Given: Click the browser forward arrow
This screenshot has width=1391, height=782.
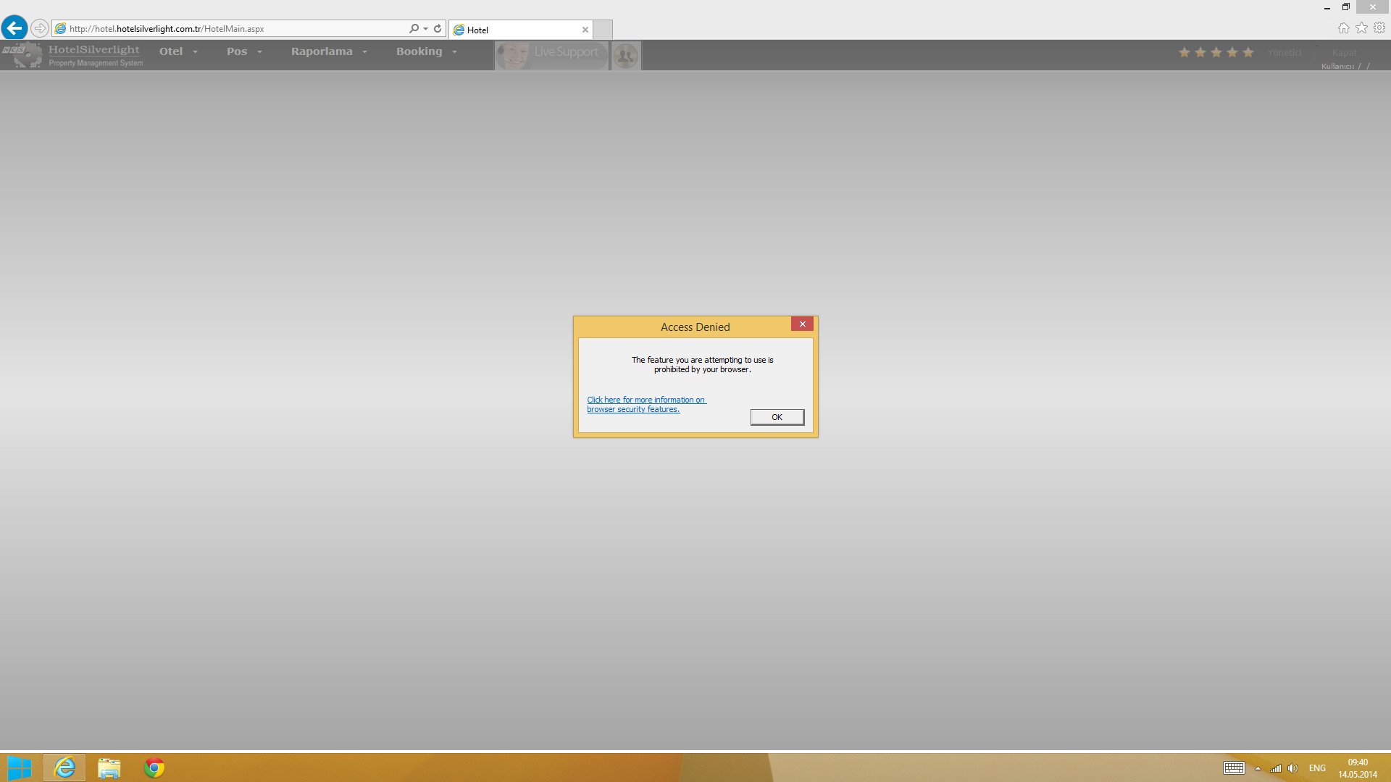Looking at the screenshot, I should coord(40,28).
